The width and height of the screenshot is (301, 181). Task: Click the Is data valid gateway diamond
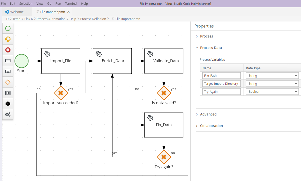164,93
